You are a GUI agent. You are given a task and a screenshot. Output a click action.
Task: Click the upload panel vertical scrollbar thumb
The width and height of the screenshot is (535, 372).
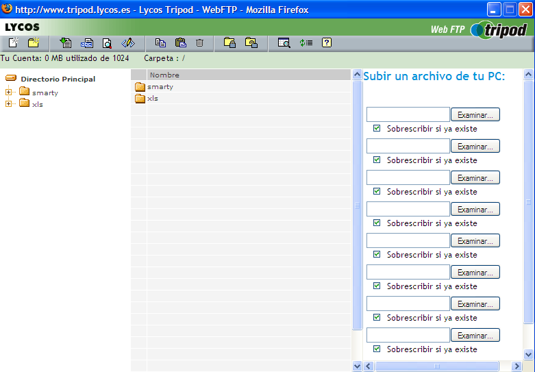pos(528,201)
